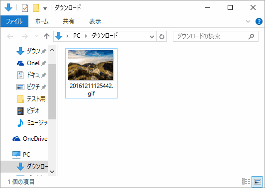
Task: Go up one folder level
Action: click(47, 36)
